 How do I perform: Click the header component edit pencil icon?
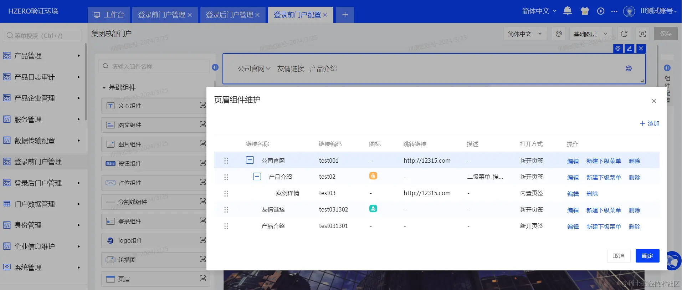(630, 49)
